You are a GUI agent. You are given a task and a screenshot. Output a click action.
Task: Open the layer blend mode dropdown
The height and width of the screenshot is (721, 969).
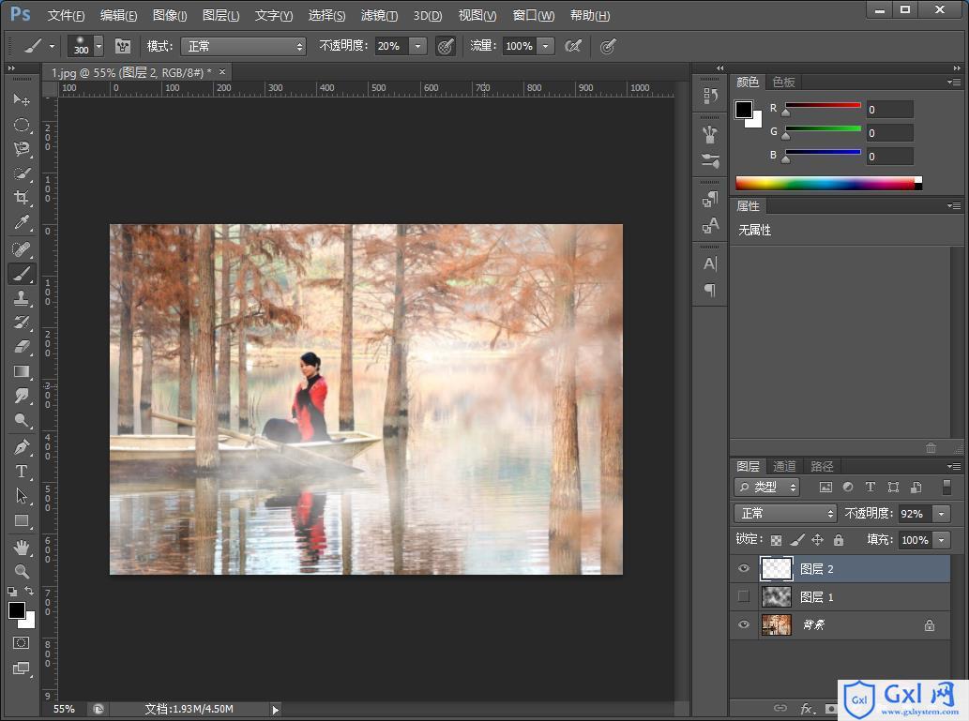(785, 514)
